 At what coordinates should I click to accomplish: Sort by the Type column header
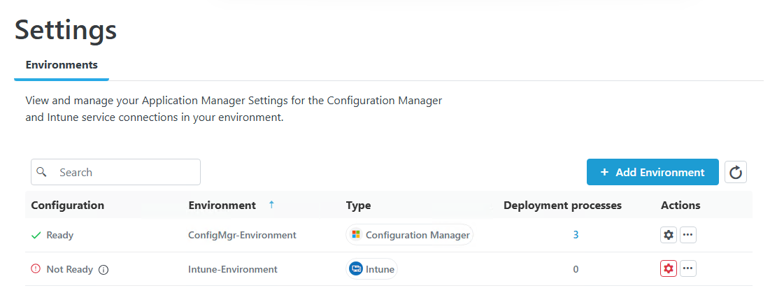click(x=358, y=206)
